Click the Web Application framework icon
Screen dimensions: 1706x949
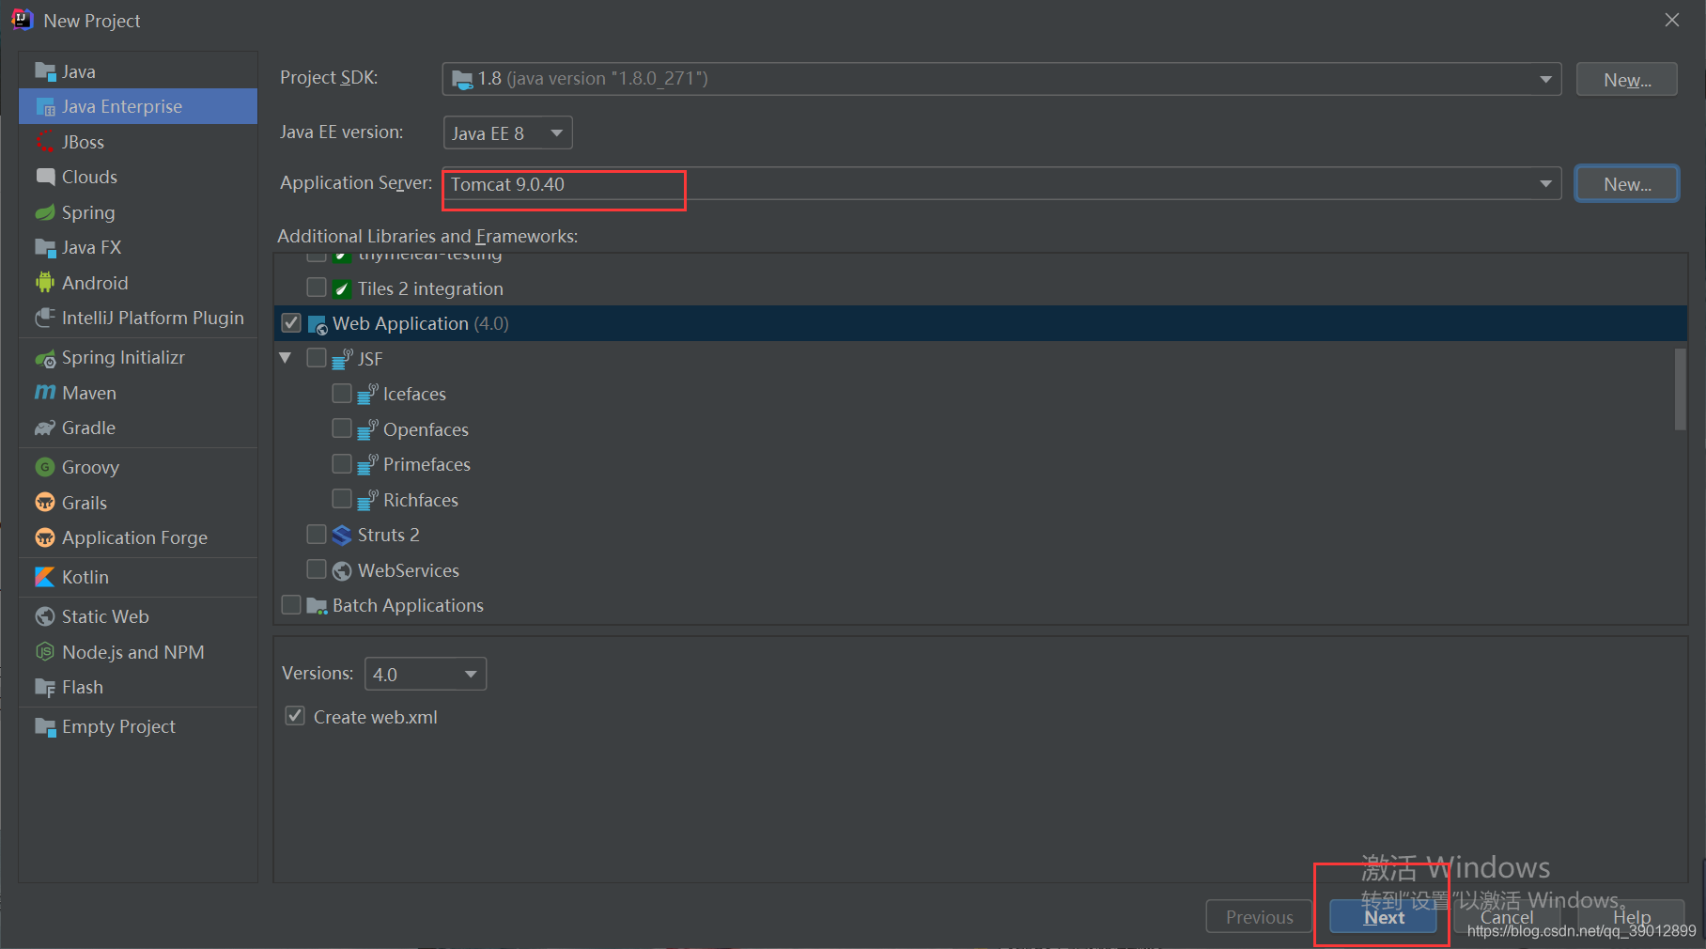click(x=318, y=324)
